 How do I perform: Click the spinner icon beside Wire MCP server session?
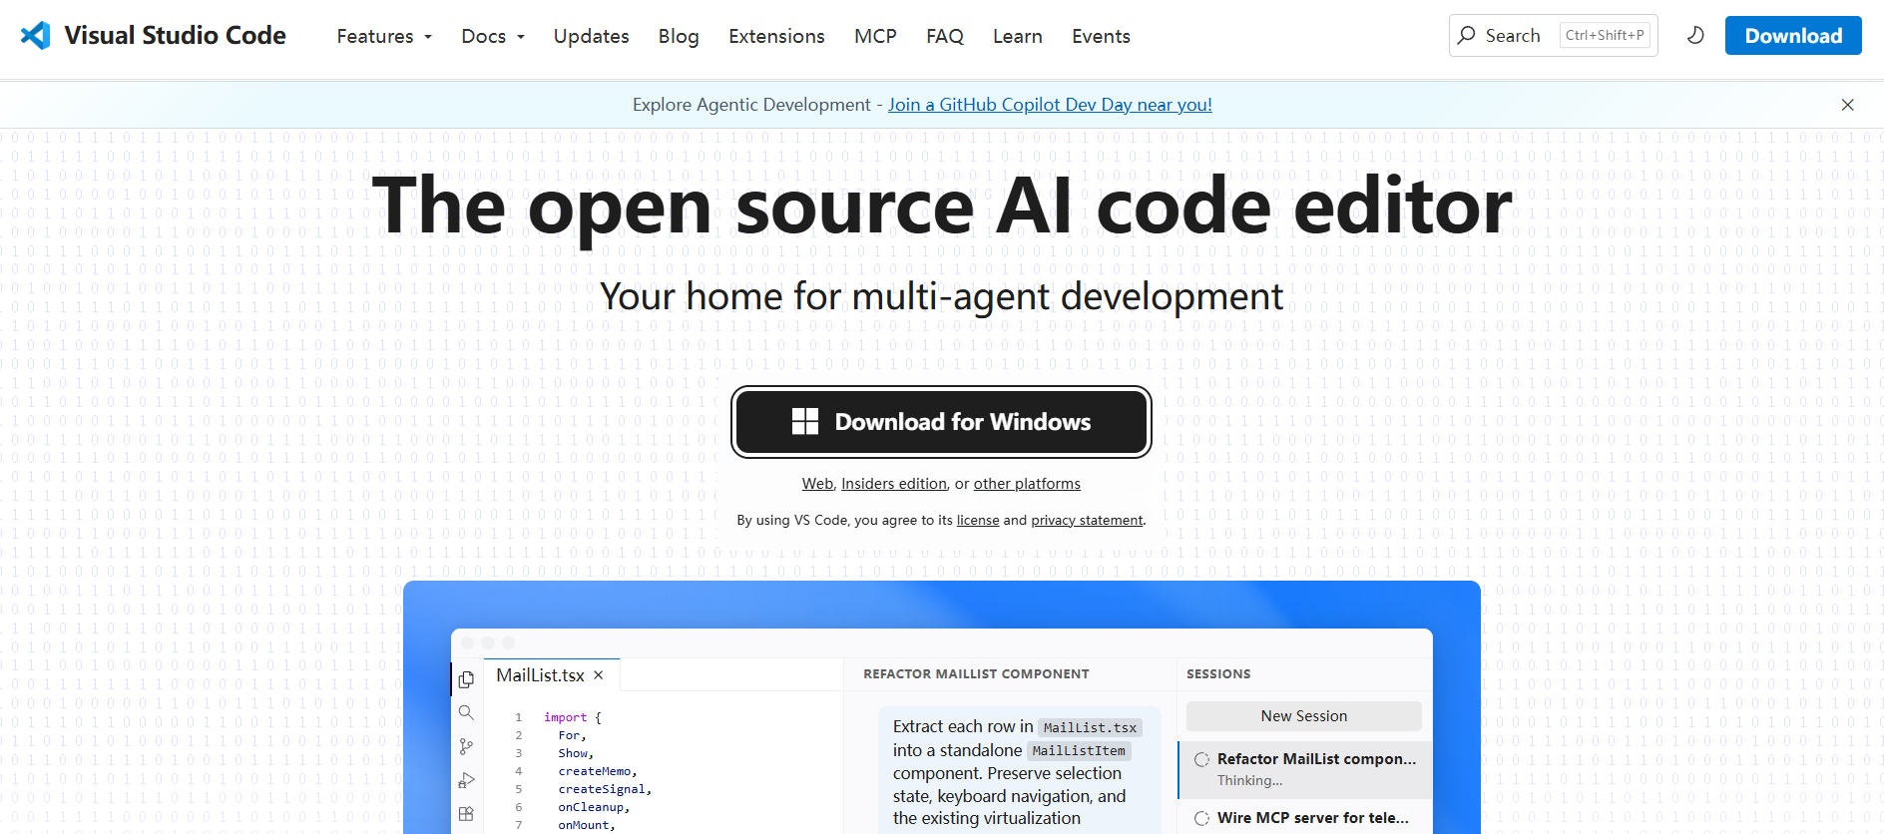tap(1202, 818)
